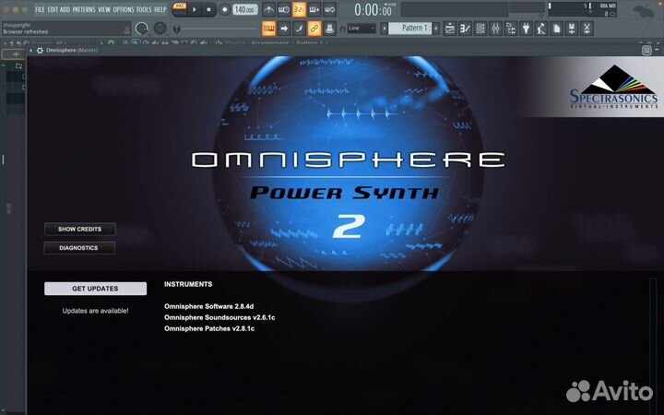Click the X with arrows close windows icon
664x415 pixels.
pyautogui.click(x=587, y=29)
